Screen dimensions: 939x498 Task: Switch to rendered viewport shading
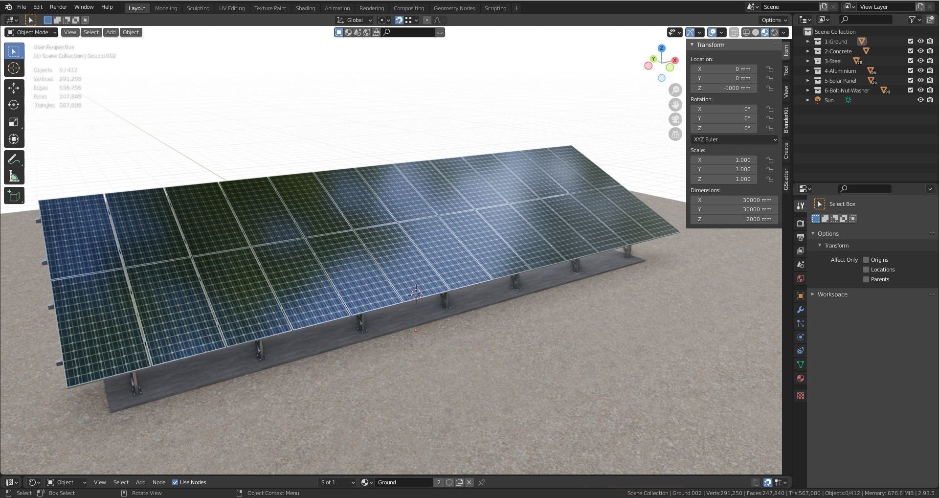tap(774, 32)
